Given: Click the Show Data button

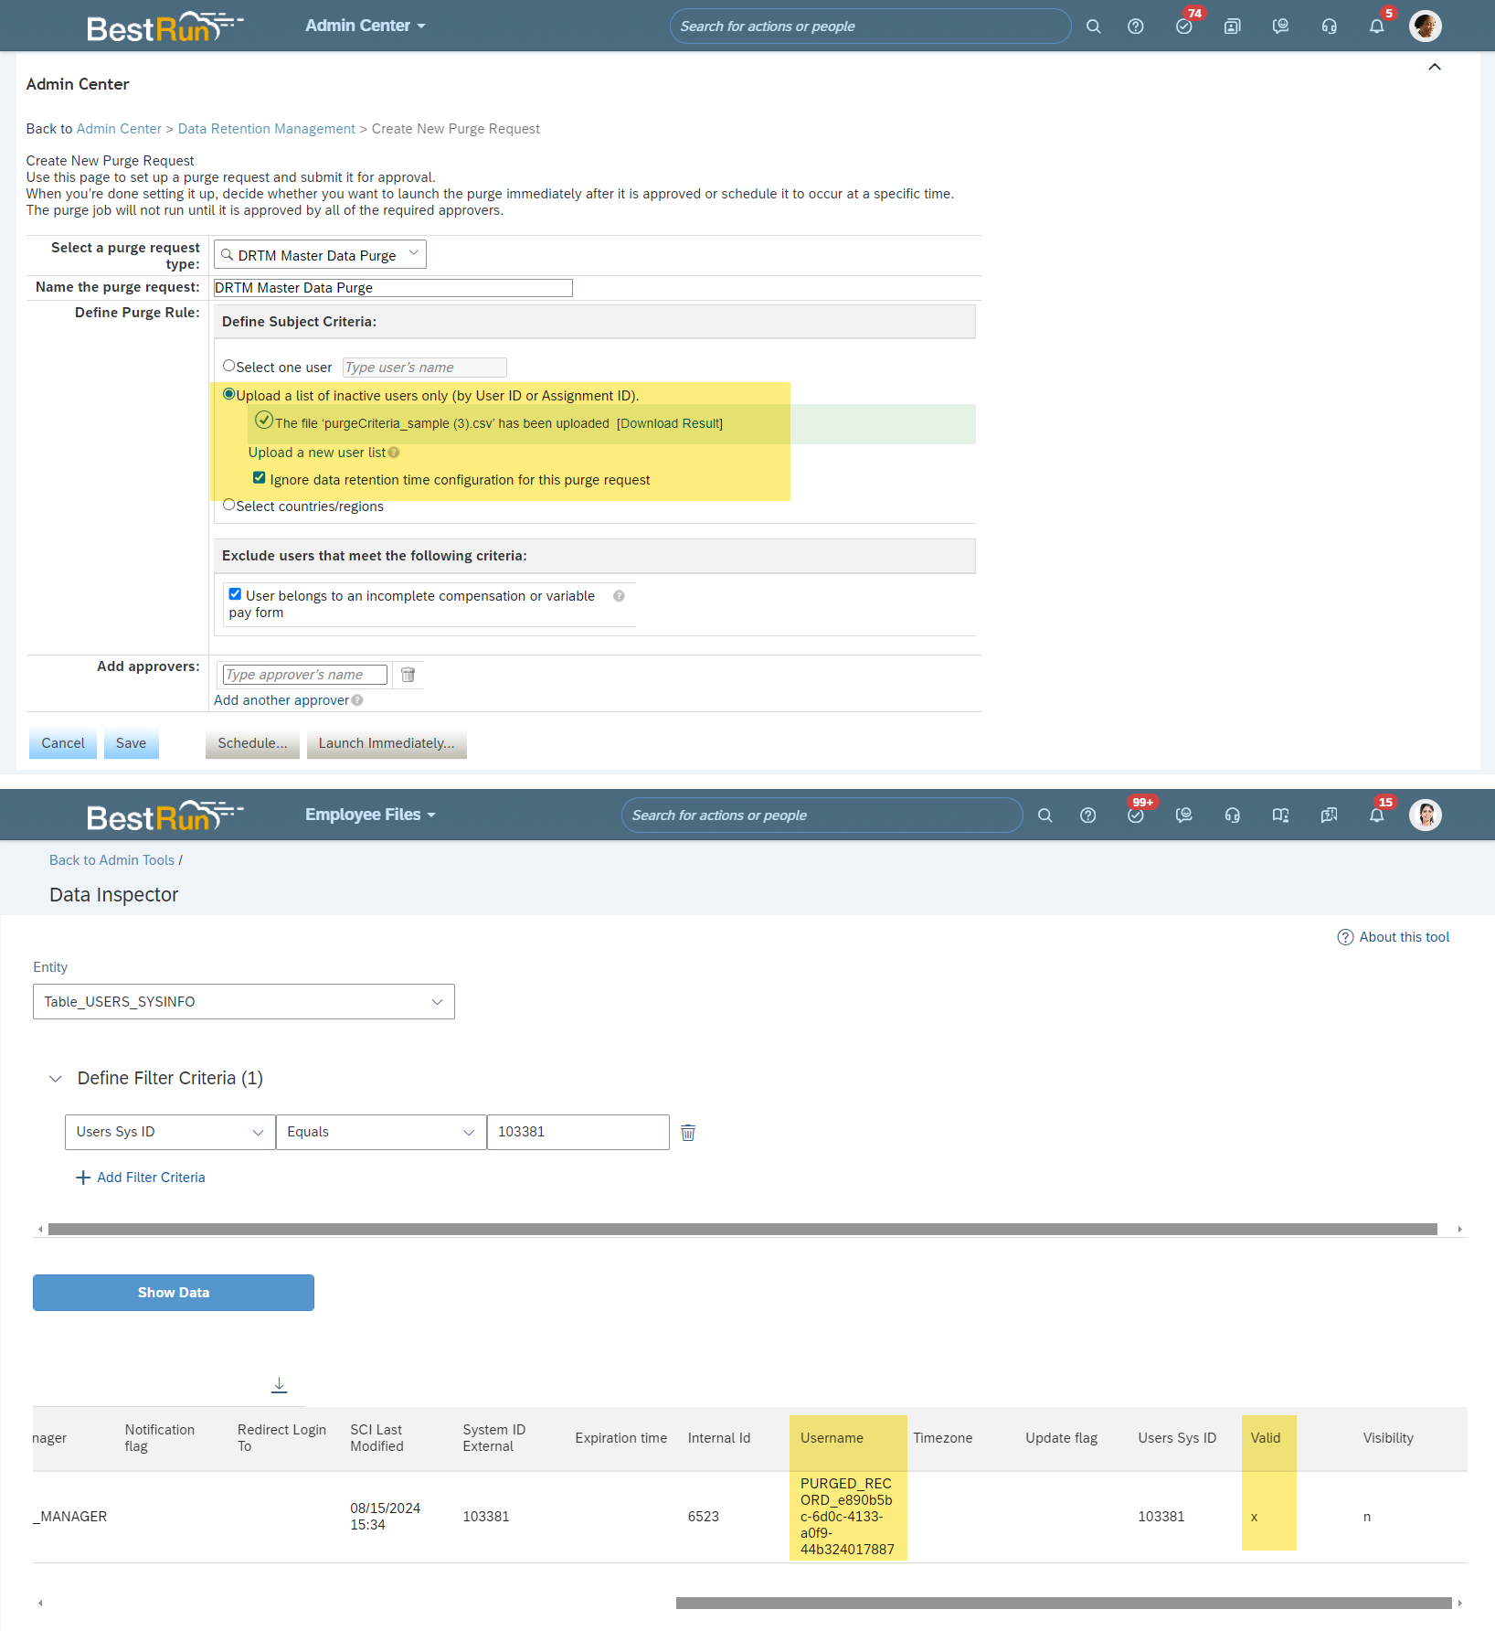Looking at the screenshot, I should (x=174, y=1293).
